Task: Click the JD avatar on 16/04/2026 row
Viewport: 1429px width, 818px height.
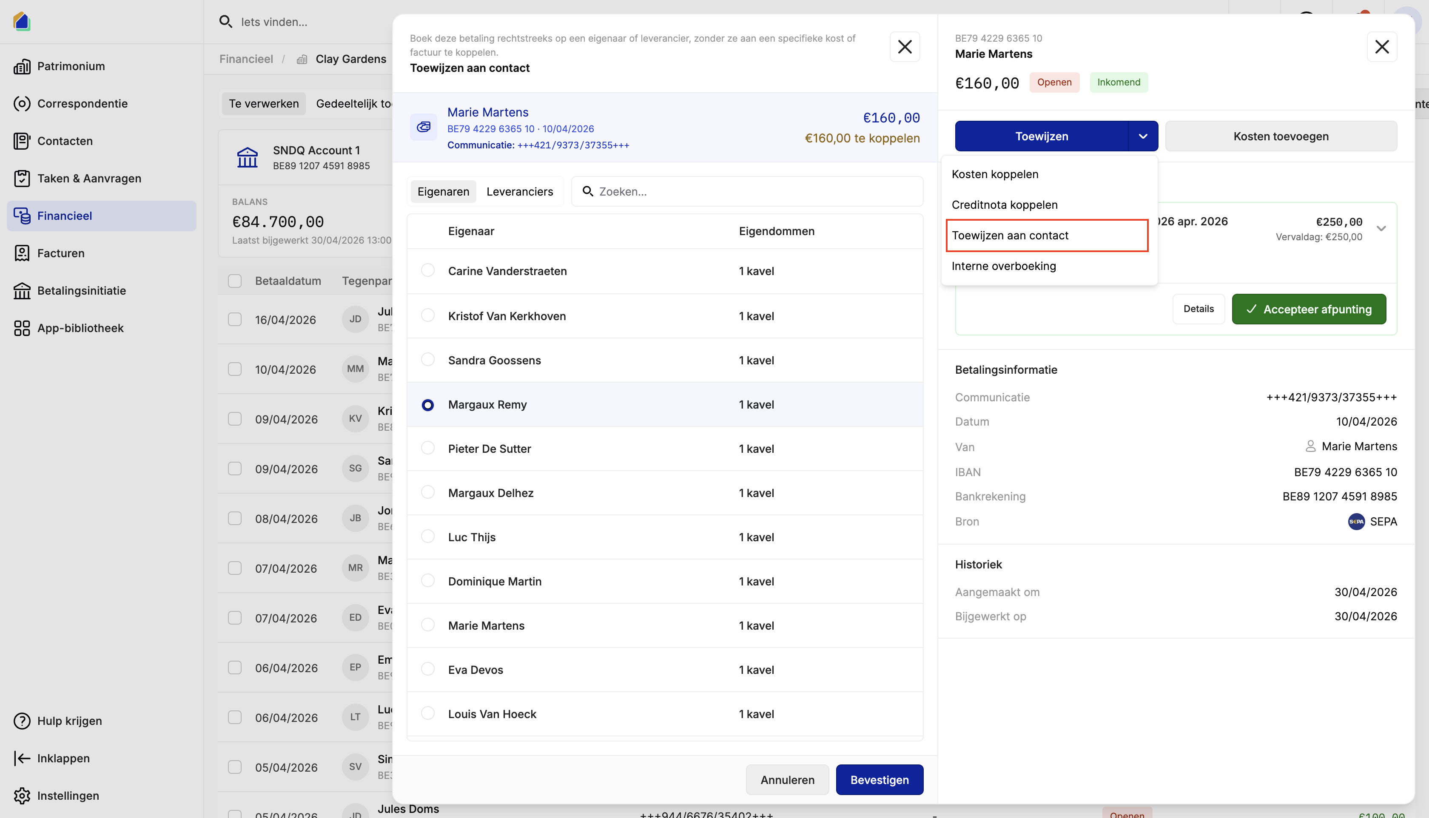Action: pyautogui.click(x=355, y=319)
